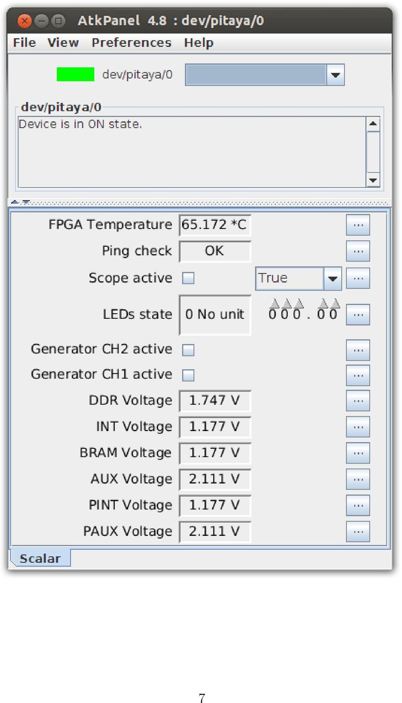
Task: Click the INT Voltage 1.177 V value
Action: 215,427
